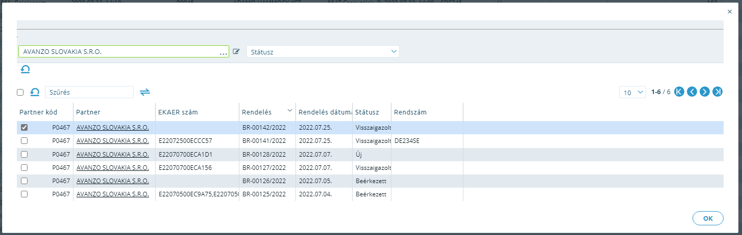Focus the Szűrés filter input field
Image resolution: width=742 pixels, height=235 pixels.
pyautogui.click(x=89, y=92)
